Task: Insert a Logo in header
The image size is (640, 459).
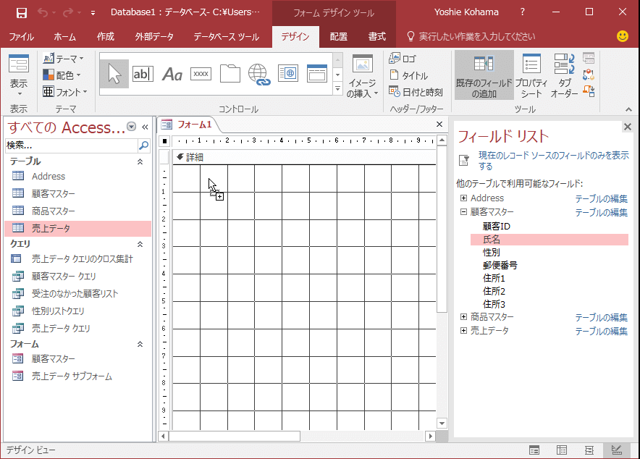Action: coord(403,59)
